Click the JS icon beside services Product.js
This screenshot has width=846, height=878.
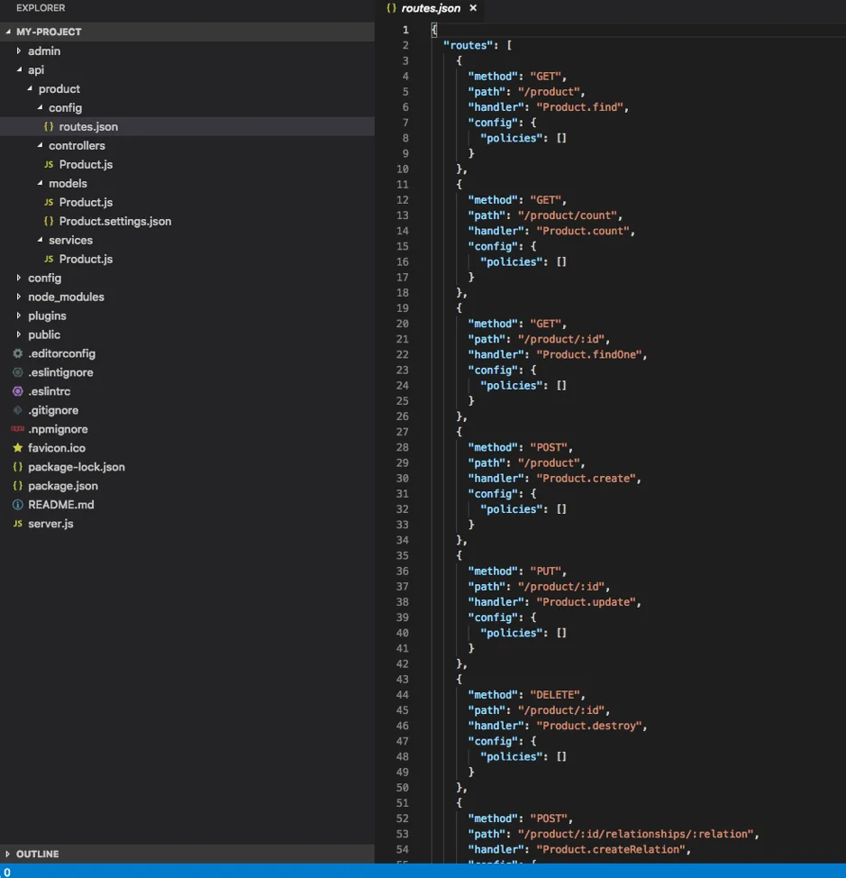tap(49, 260)
